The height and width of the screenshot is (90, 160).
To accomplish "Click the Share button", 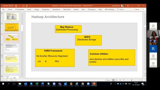I will pyautogui.click(x=136, y=9).
